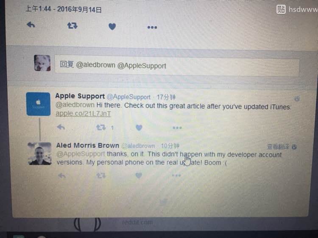Image resolution: width=318 pixels, height=238 pixels.
Task: Reply to the Apple Support tweet
Action: click(x=61, y=127)
